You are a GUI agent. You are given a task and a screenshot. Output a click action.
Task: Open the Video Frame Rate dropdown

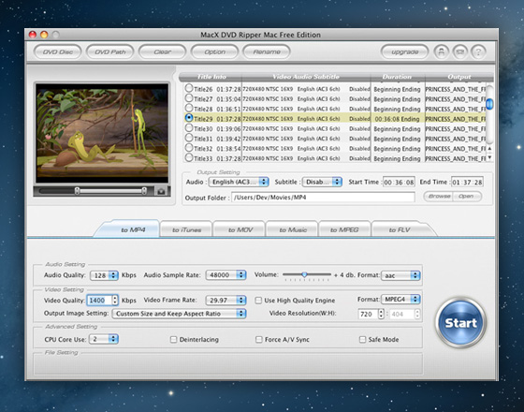[x=226, y=301]
